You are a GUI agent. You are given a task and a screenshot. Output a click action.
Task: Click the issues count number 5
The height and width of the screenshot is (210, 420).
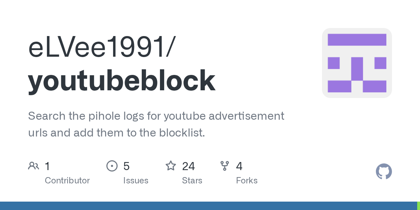[126, 166]
